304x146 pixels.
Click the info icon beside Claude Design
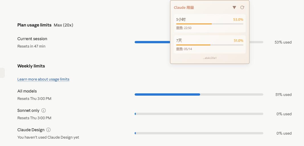[48, 130]
